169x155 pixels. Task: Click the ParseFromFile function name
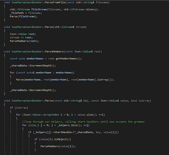(x=55, y=2)
